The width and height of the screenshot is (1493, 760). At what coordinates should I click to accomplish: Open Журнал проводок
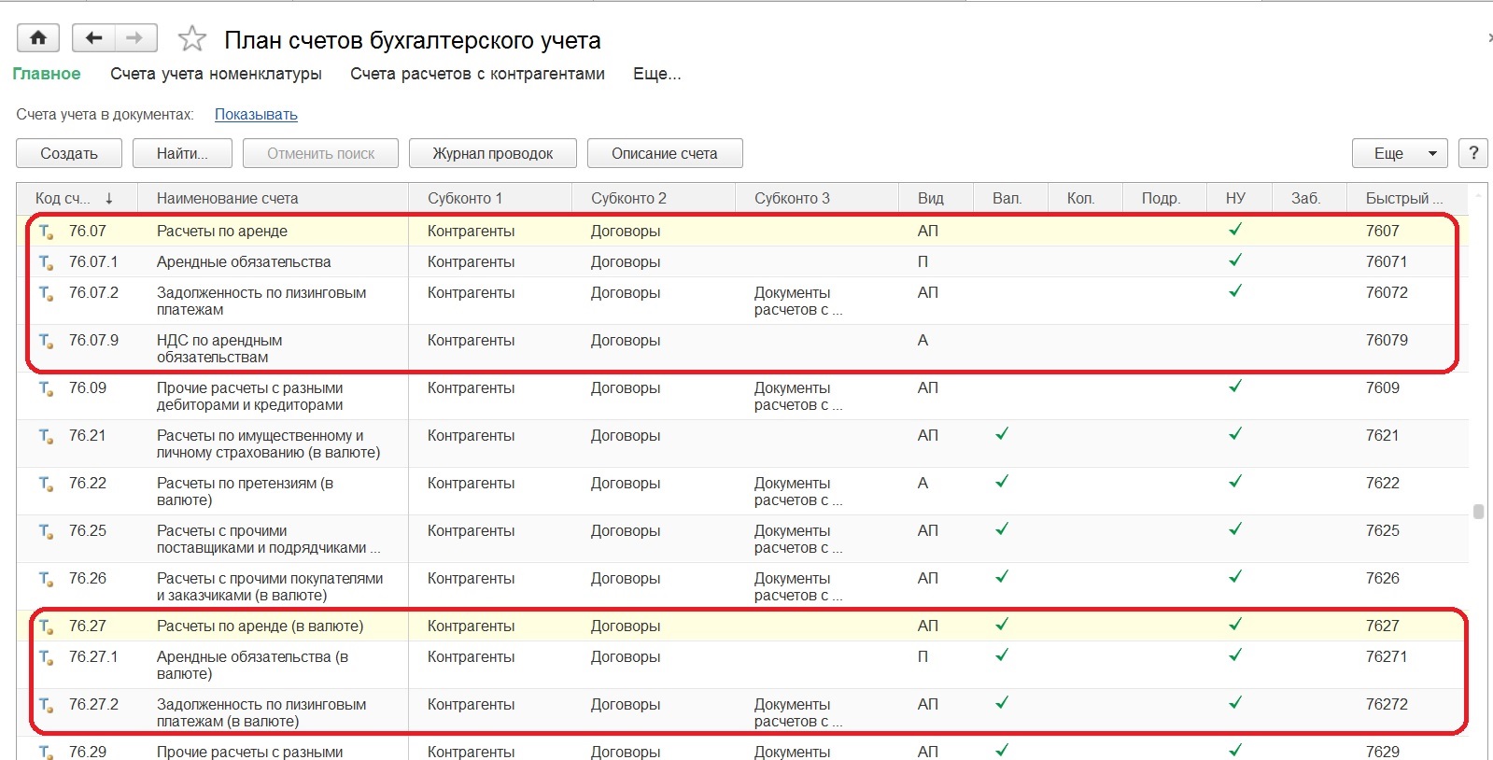(493, 153)
